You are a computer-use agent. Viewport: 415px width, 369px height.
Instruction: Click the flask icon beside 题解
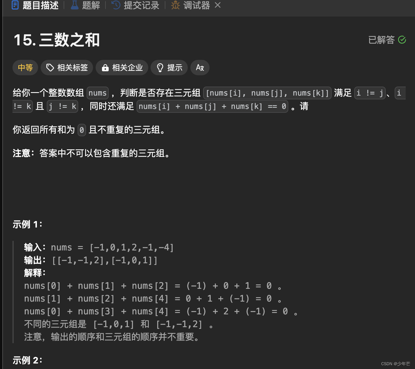(x=75, y=5)
